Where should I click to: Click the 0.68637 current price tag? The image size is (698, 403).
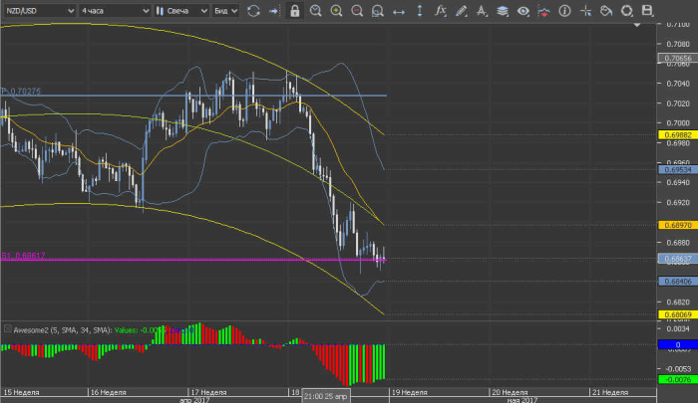[677, 258]
